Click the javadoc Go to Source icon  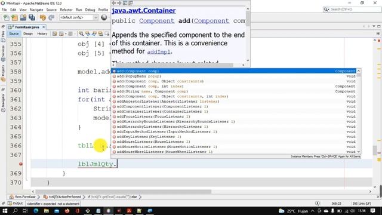(131, 3)
